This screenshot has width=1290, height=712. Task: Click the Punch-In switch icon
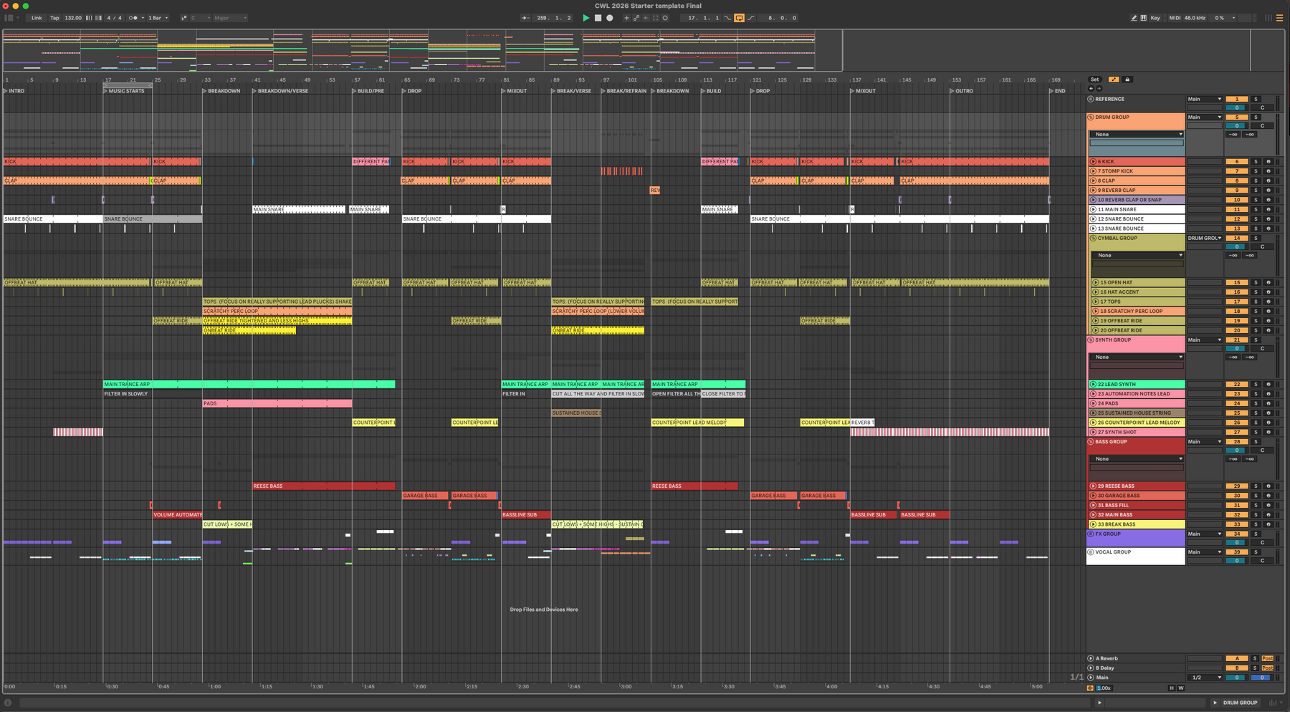click(727, 18)
